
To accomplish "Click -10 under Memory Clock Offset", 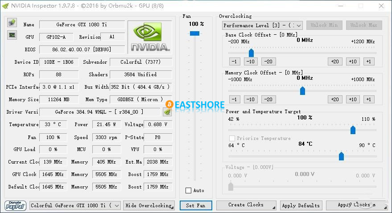I will coord(251,99).
